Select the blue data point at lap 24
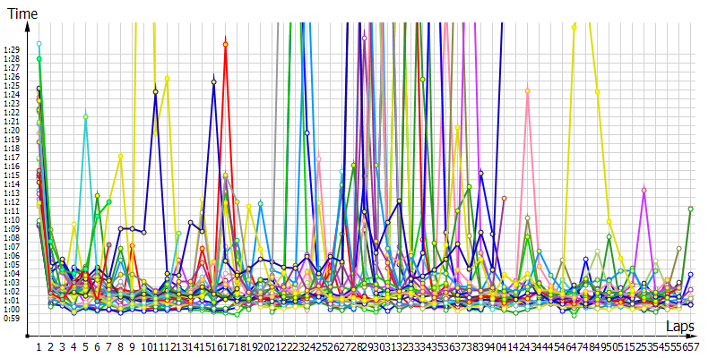717x358 pixels. point(307,132)
